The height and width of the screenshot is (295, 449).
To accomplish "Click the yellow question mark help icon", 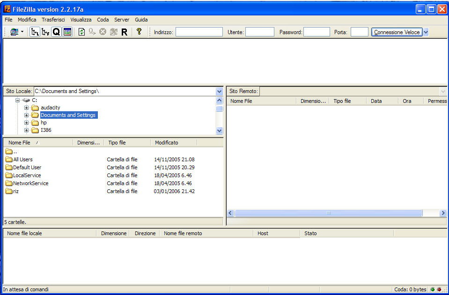I will point(139,31).
